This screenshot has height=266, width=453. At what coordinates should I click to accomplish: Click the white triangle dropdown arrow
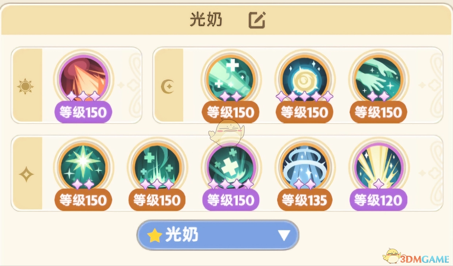point(284,236)
